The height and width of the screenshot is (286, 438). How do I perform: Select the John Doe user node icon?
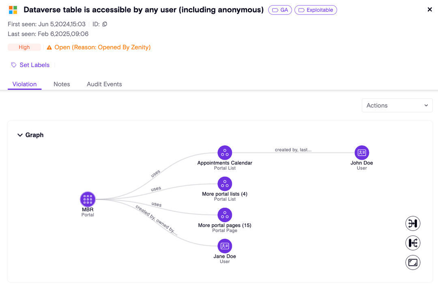[x=362, y=153]
